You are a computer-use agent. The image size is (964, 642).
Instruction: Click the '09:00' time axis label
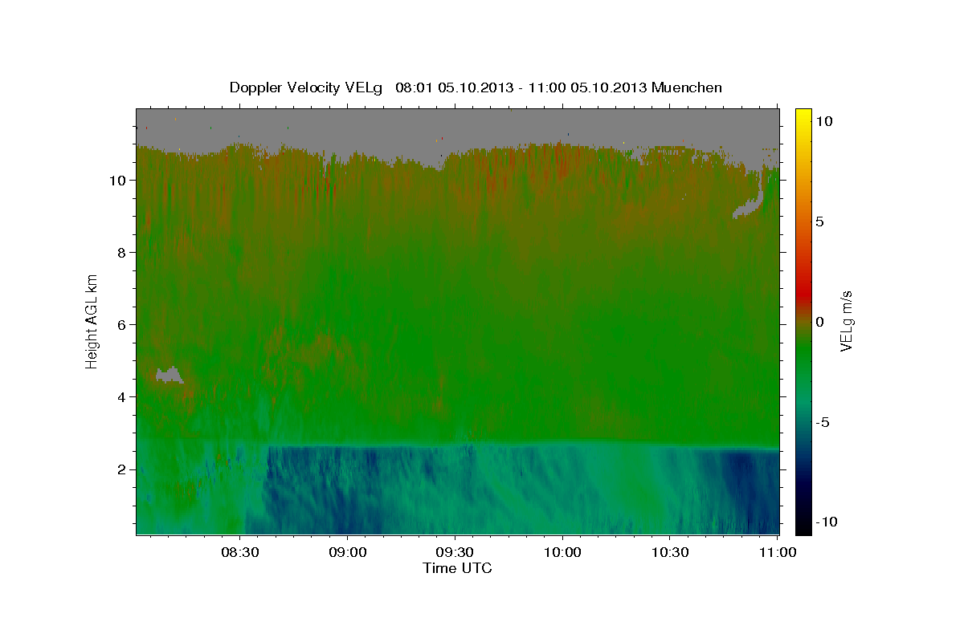click(x=347, y=552)
